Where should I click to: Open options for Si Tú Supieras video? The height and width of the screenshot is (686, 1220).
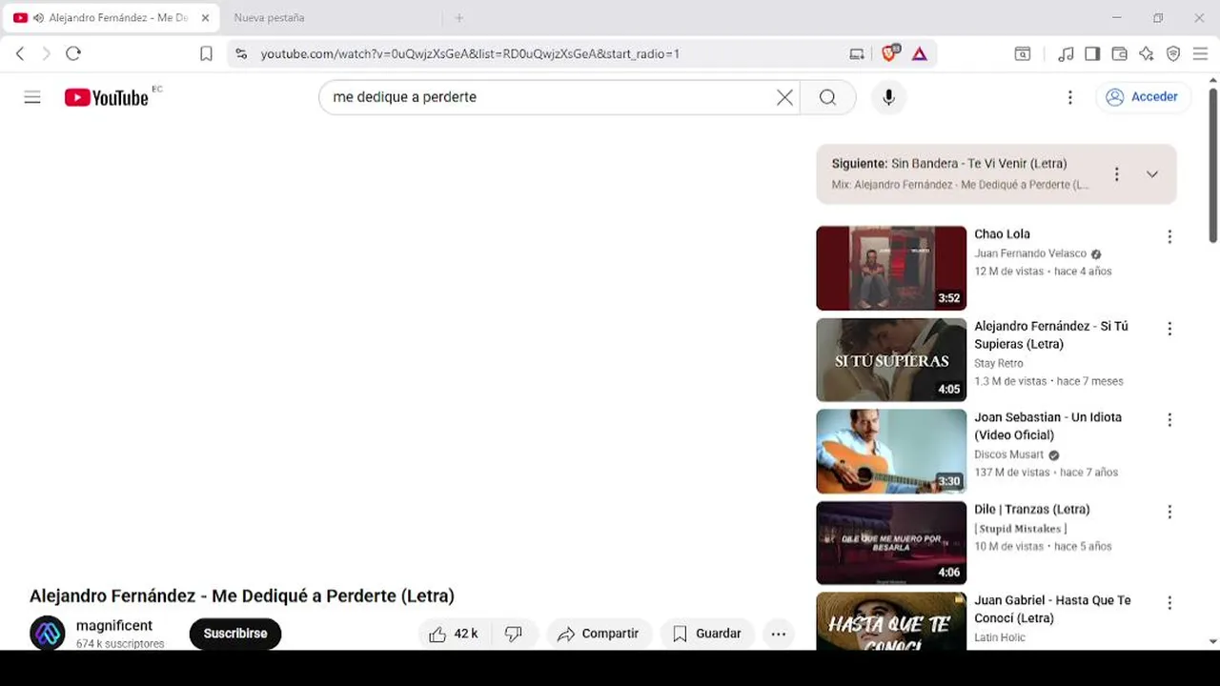pyautogui.click(x=1169, y=329)
